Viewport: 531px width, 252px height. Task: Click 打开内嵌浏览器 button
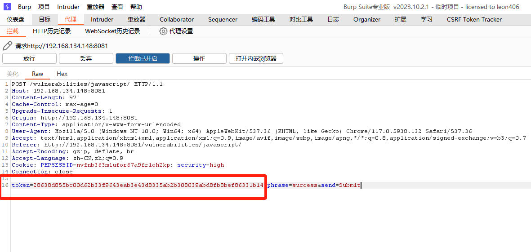click(256, 58)
